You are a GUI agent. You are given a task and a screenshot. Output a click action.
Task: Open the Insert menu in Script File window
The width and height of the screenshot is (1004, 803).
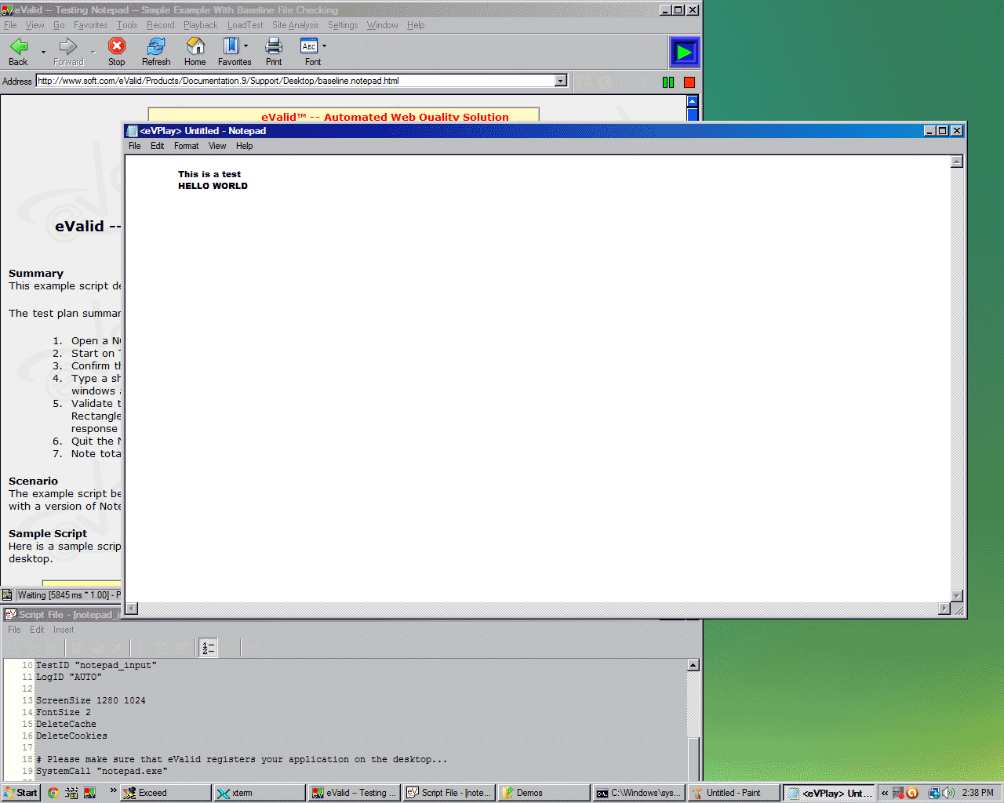[x=64, y=630]
